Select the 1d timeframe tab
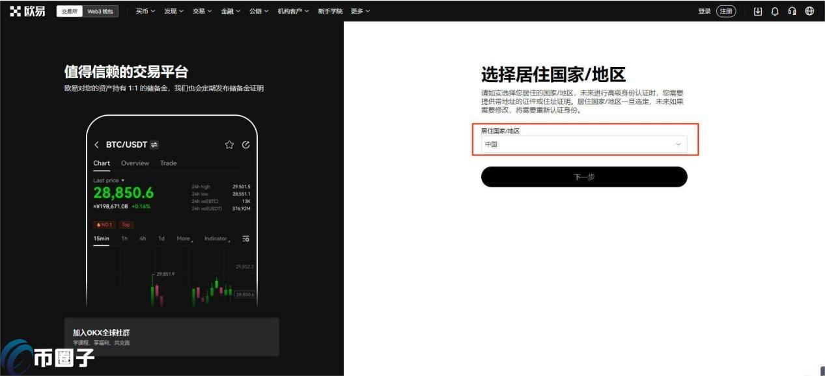This screenshot has width=825, height=376. coord(161,239)
